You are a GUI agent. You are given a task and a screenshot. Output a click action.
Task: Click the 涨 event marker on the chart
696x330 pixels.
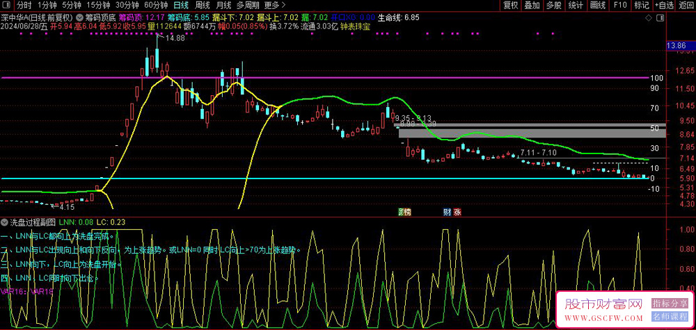(457, 212)
